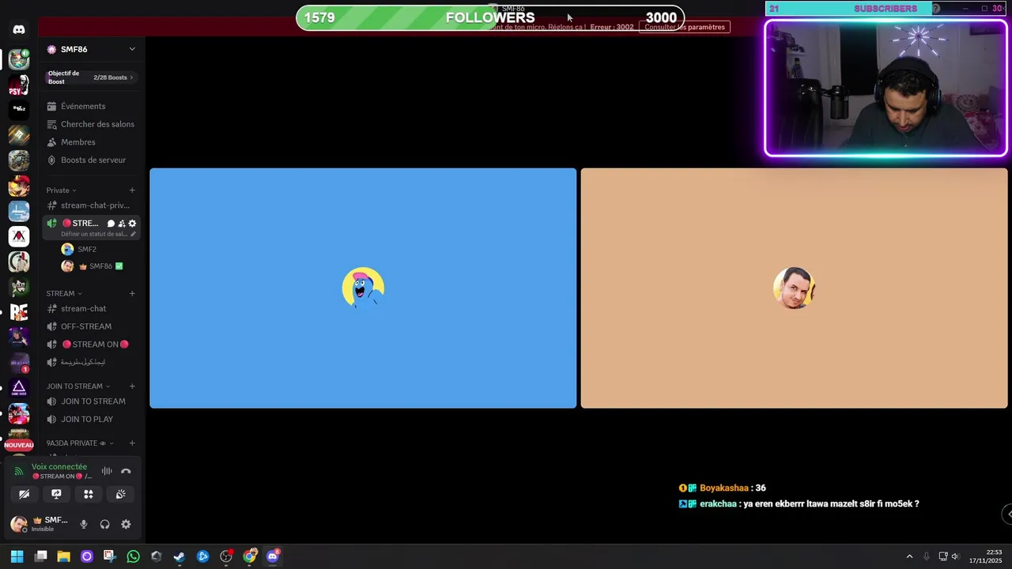1012x569 pixels.
Task: Click Consulter les paramètres error link
Action: click(x=685, y=27)
